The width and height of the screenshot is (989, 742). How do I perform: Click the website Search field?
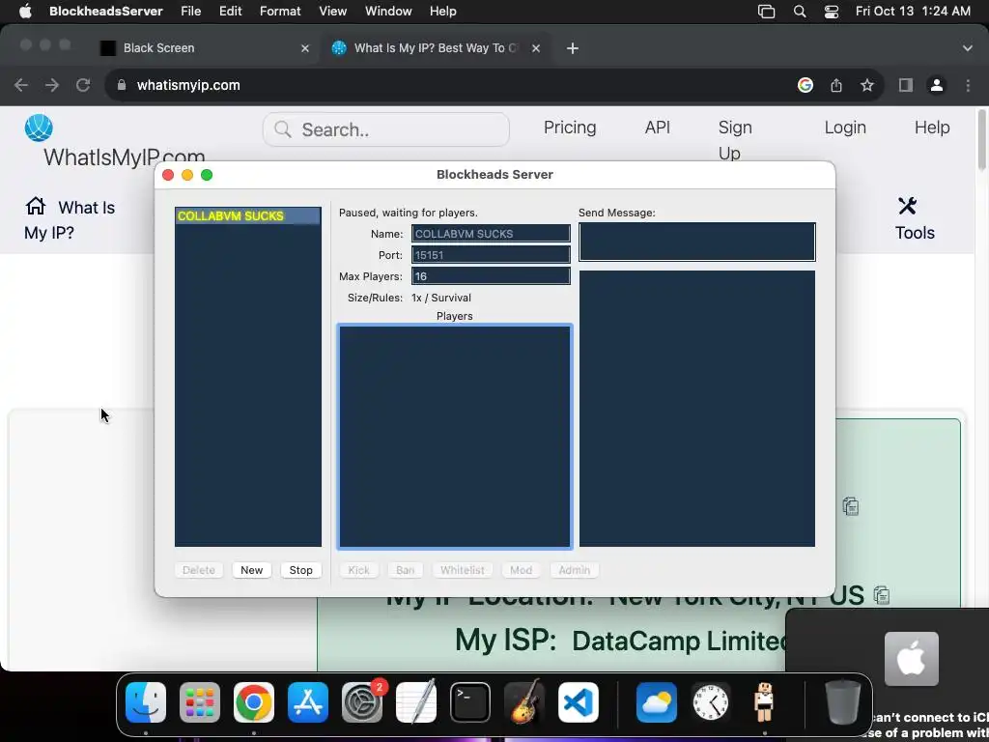pyautogui.click(x=386, y=129)
